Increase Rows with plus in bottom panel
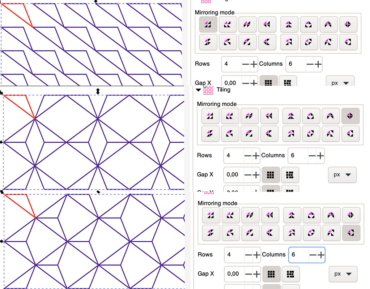 click(x=256, y=255)
